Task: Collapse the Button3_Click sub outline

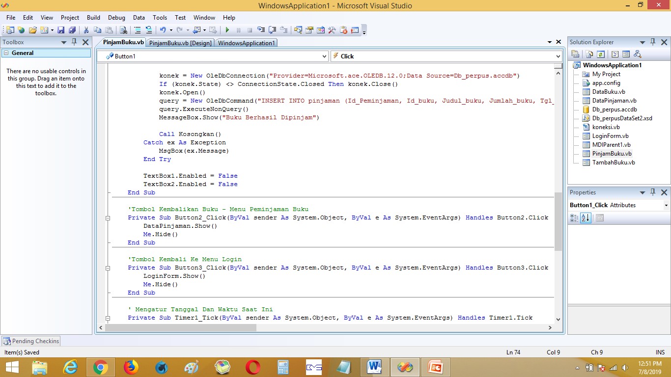Action: tap(108, 268)
